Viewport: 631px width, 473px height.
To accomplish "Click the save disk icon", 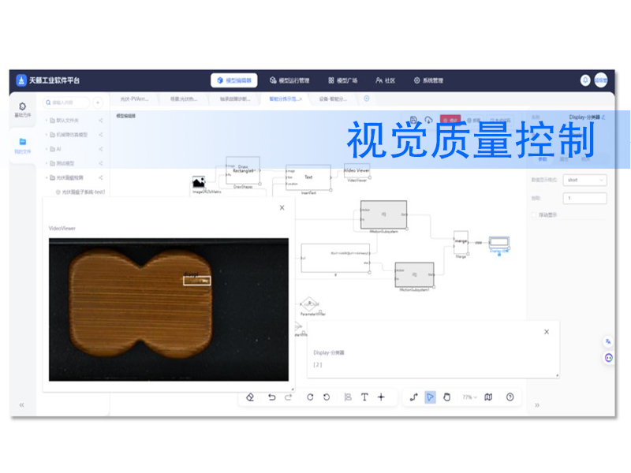I will pos(413,120).
